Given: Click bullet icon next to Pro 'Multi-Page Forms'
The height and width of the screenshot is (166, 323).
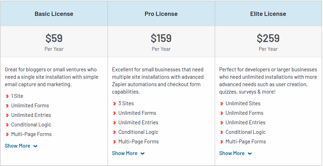Looking at the screenshot, I should [115, 142].
